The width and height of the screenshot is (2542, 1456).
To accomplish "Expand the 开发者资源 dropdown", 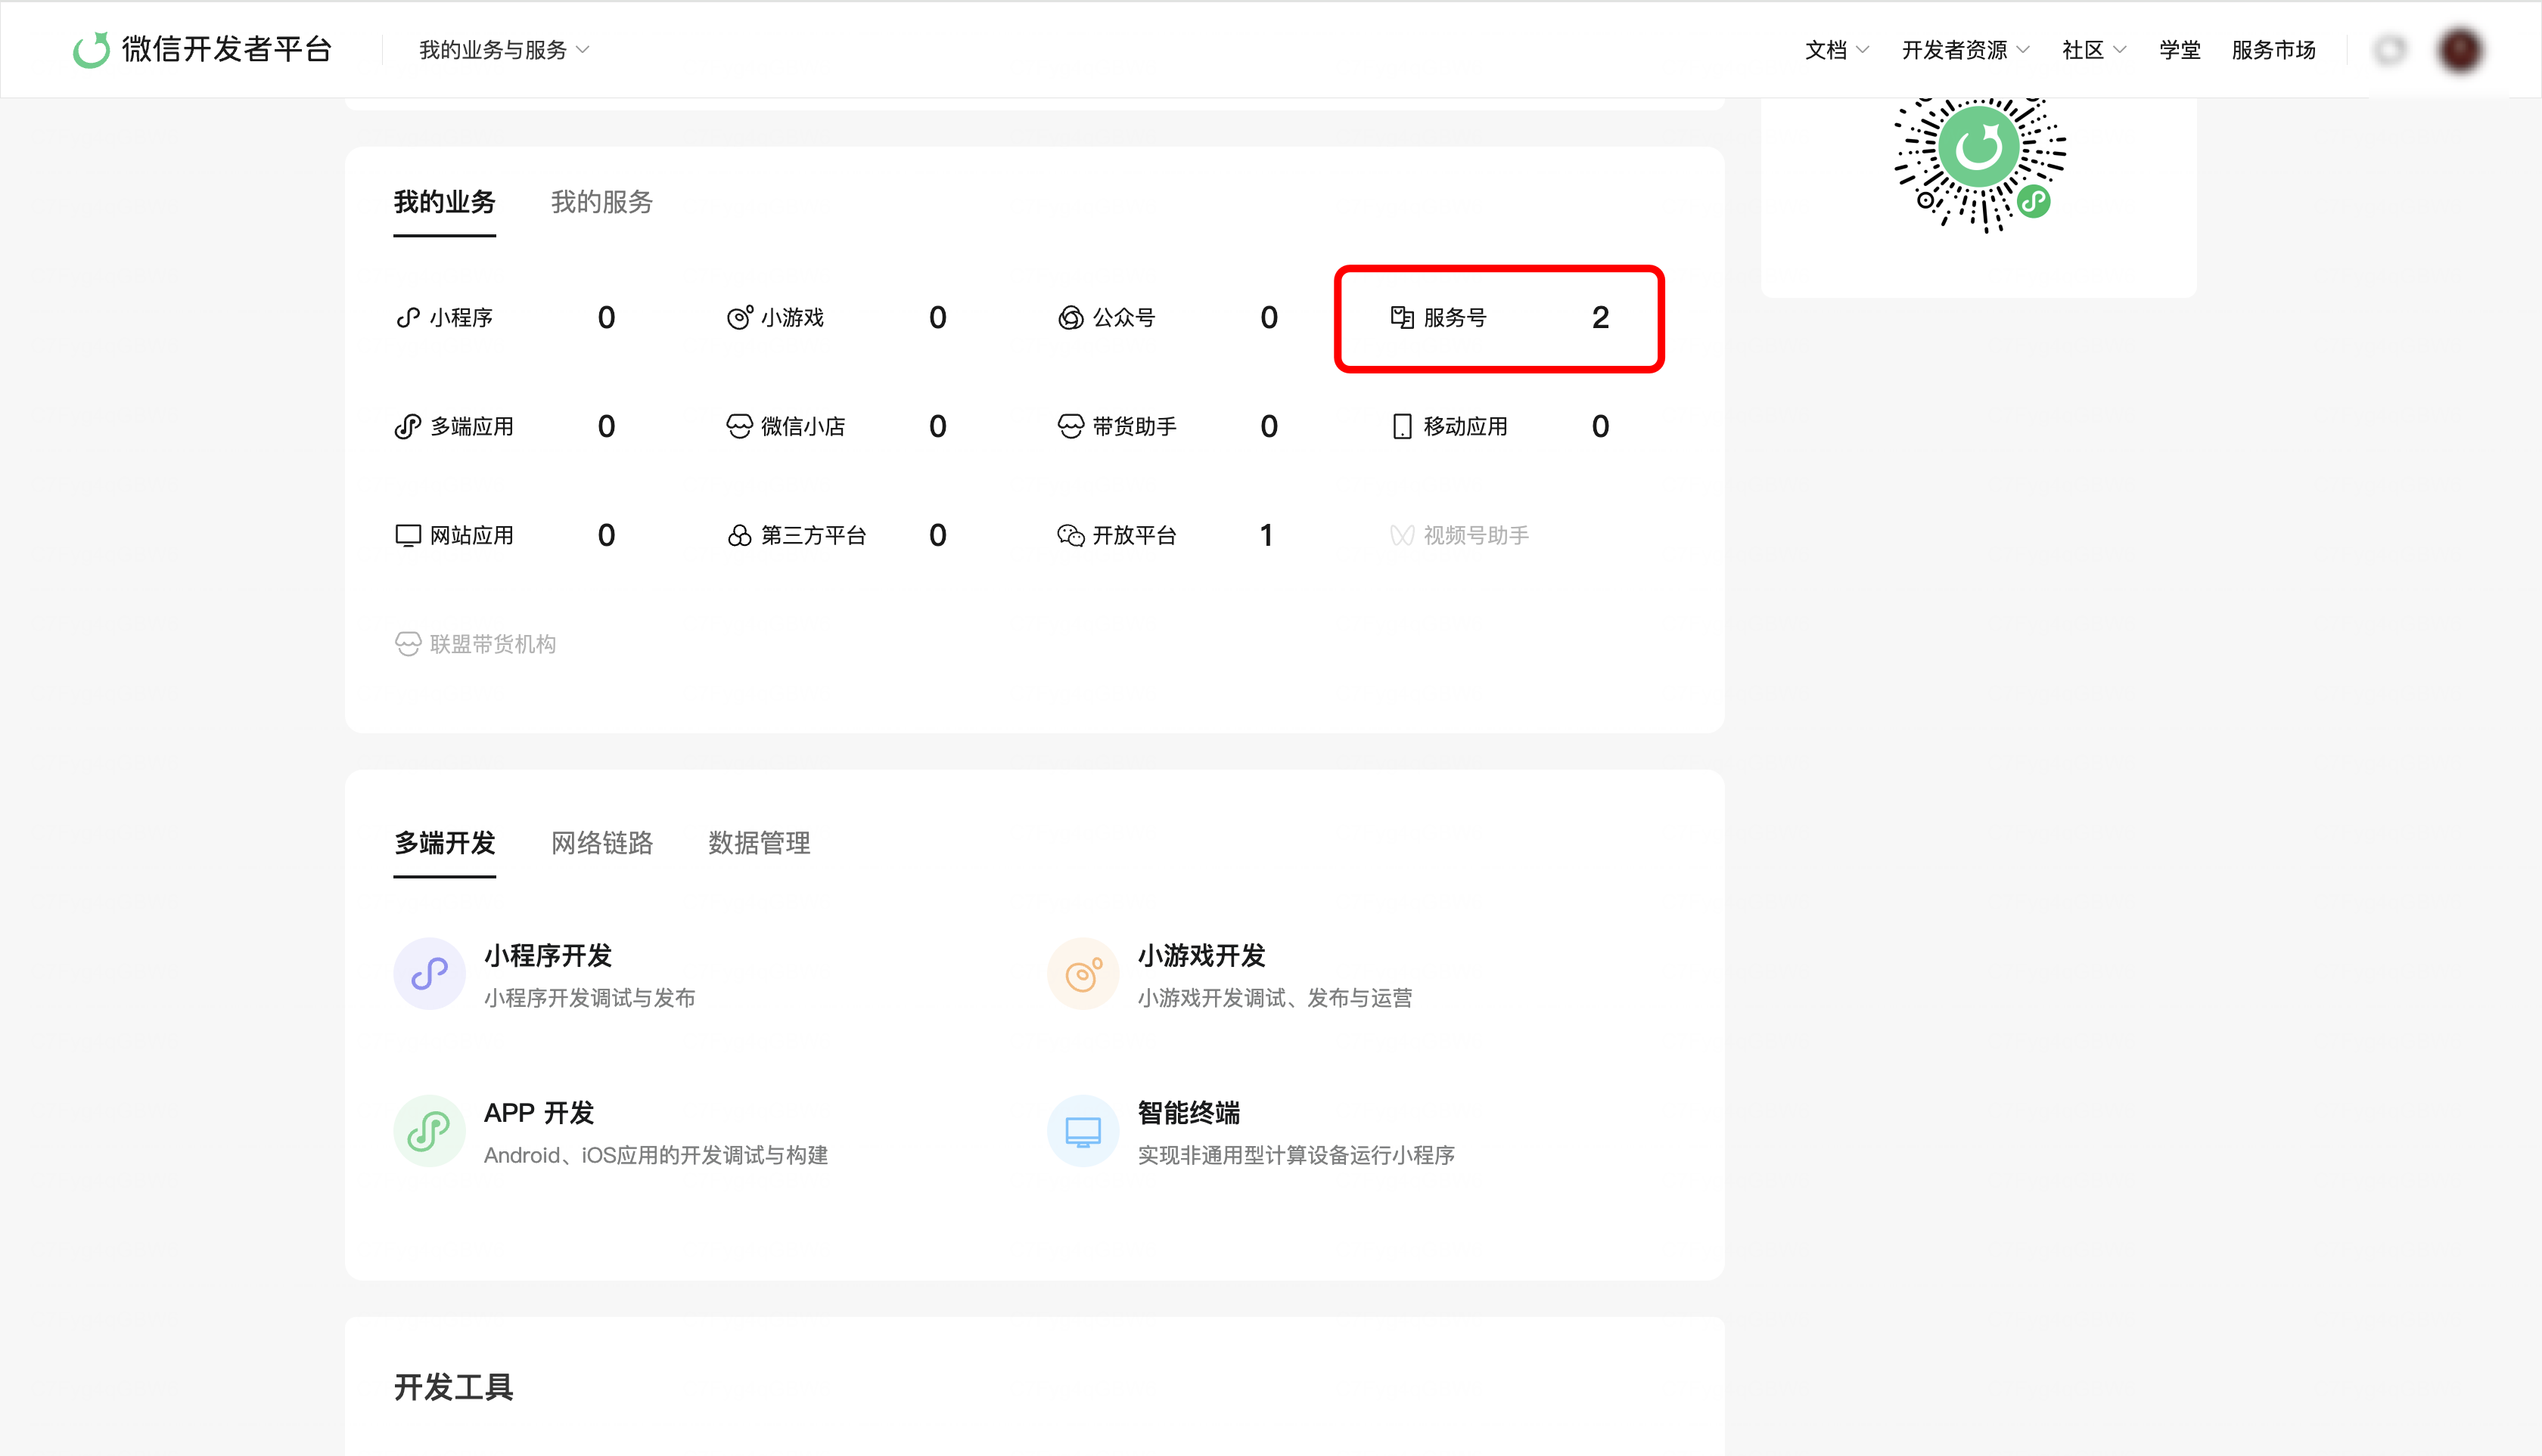I will tap(1966, 50).
